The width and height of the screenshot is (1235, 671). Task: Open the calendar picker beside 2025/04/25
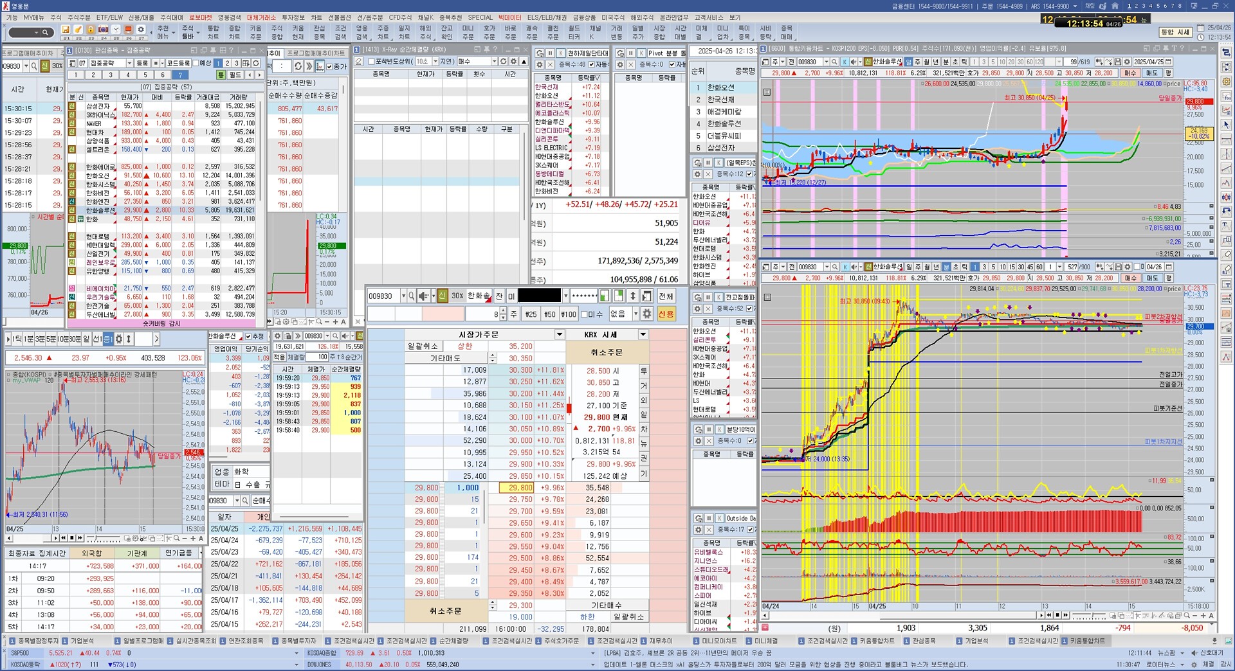(x=1169, y=62)
